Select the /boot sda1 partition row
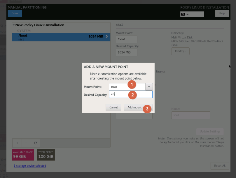 61,37
